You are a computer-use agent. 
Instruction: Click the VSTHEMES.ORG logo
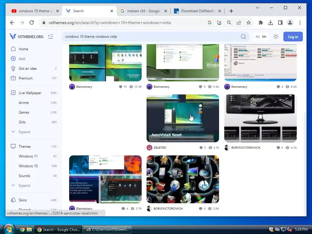point(26,37)
